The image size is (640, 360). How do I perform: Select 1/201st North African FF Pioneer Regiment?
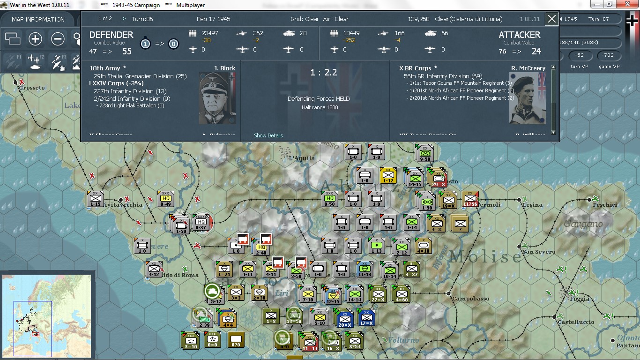[460, 90]
